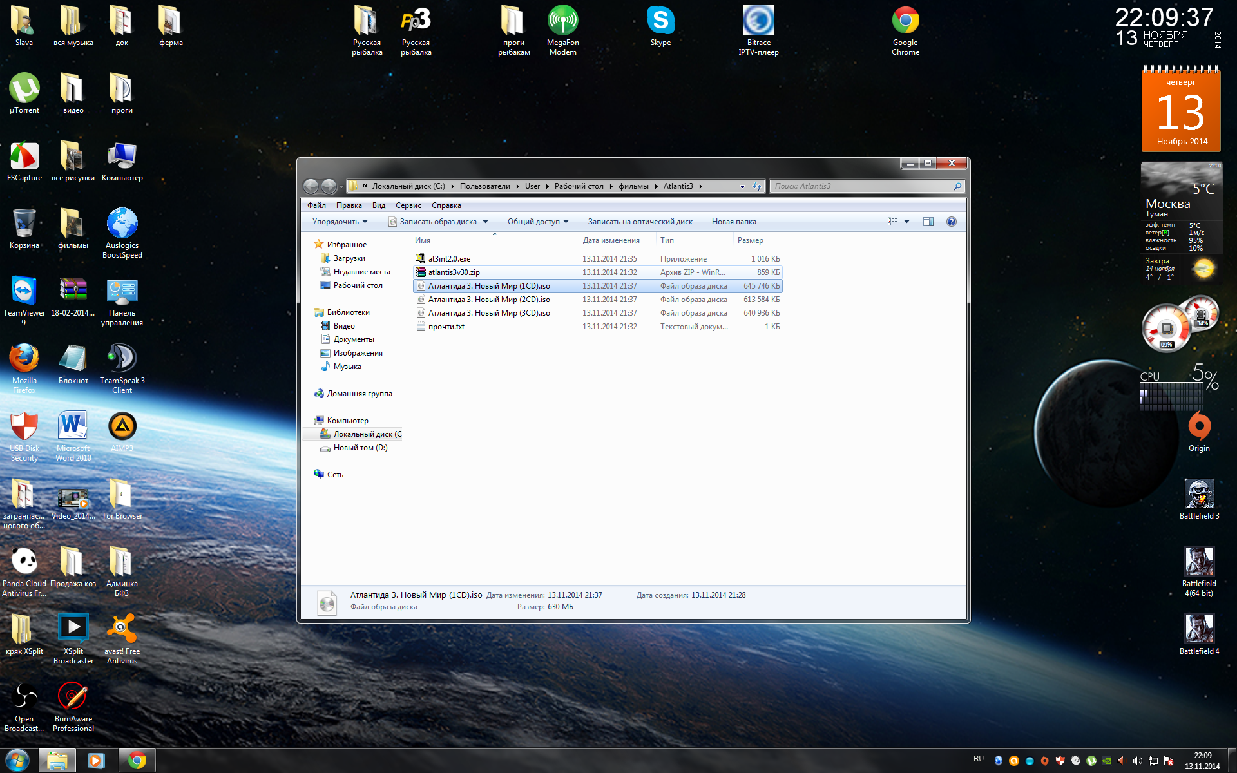This screenshot has width=1237, height=773.
Task: Click Пользователи in the address path
Action: pyautogui.click(x=484, y=186)
